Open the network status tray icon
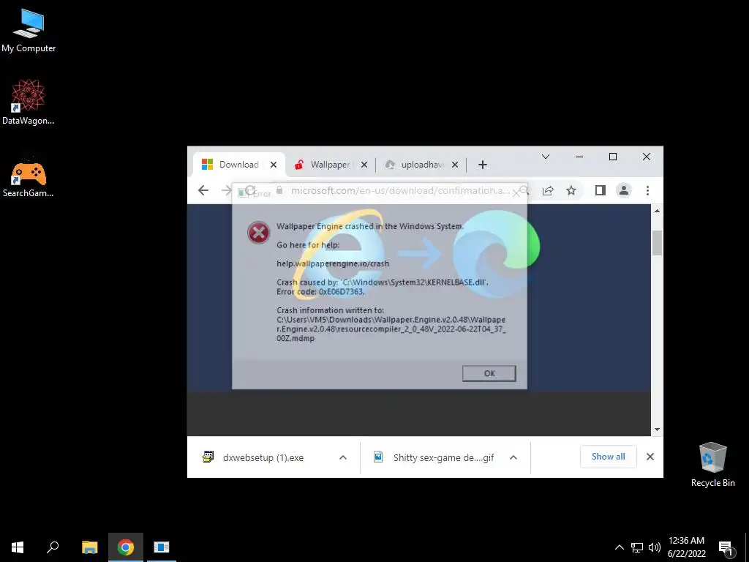The width and height of the screenshot is (749, 562). (x=637, y=547)
